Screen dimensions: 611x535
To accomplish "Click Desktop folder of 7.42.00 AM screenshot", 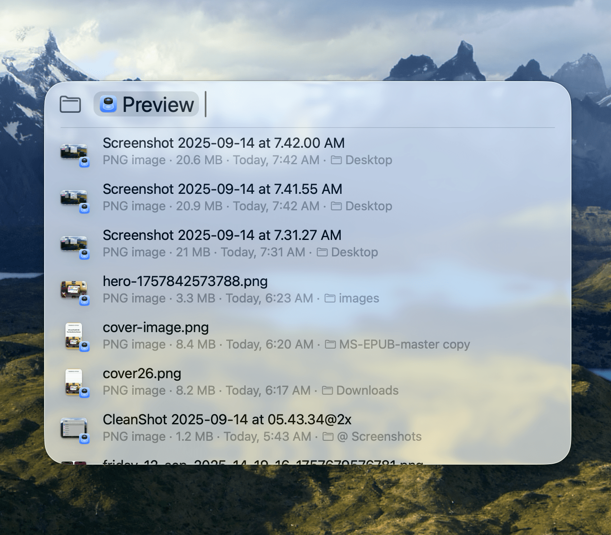I will [x=362, y=160].
